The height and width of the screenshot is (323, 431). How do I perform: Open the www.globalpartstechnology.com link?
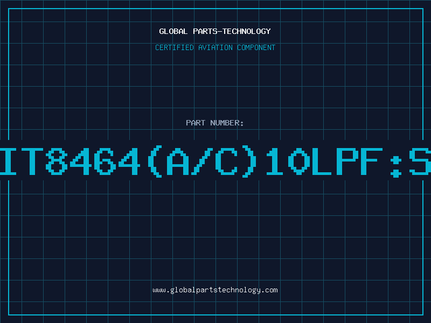[x=215, y=290]
